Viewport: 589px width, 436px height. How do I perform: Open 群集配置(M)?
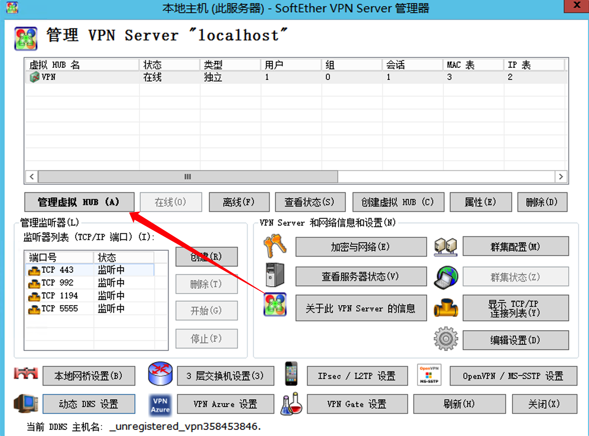click(x=516, y=246)
